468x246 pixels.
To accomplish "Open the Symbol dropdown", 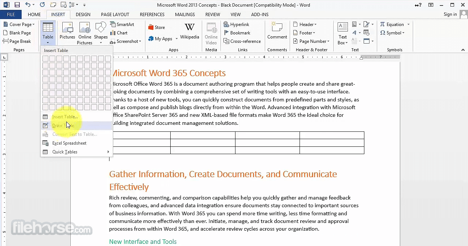I will coord(392,33).
